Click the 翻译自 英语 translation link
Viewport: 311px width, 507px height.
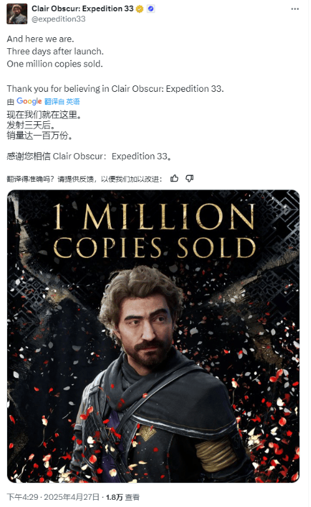62,102
